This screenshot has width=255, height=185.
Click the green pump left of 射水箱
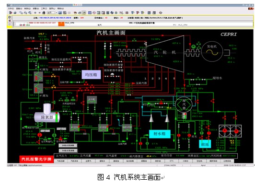pos(147,143)
